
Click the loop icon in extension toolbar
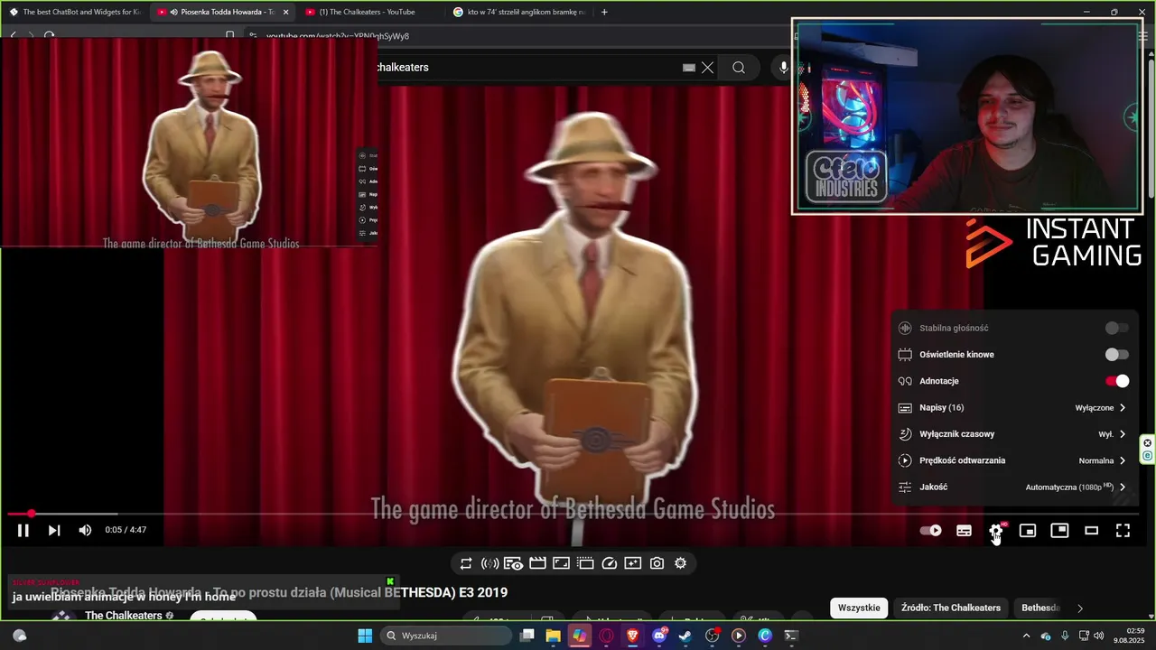[466, 563]
